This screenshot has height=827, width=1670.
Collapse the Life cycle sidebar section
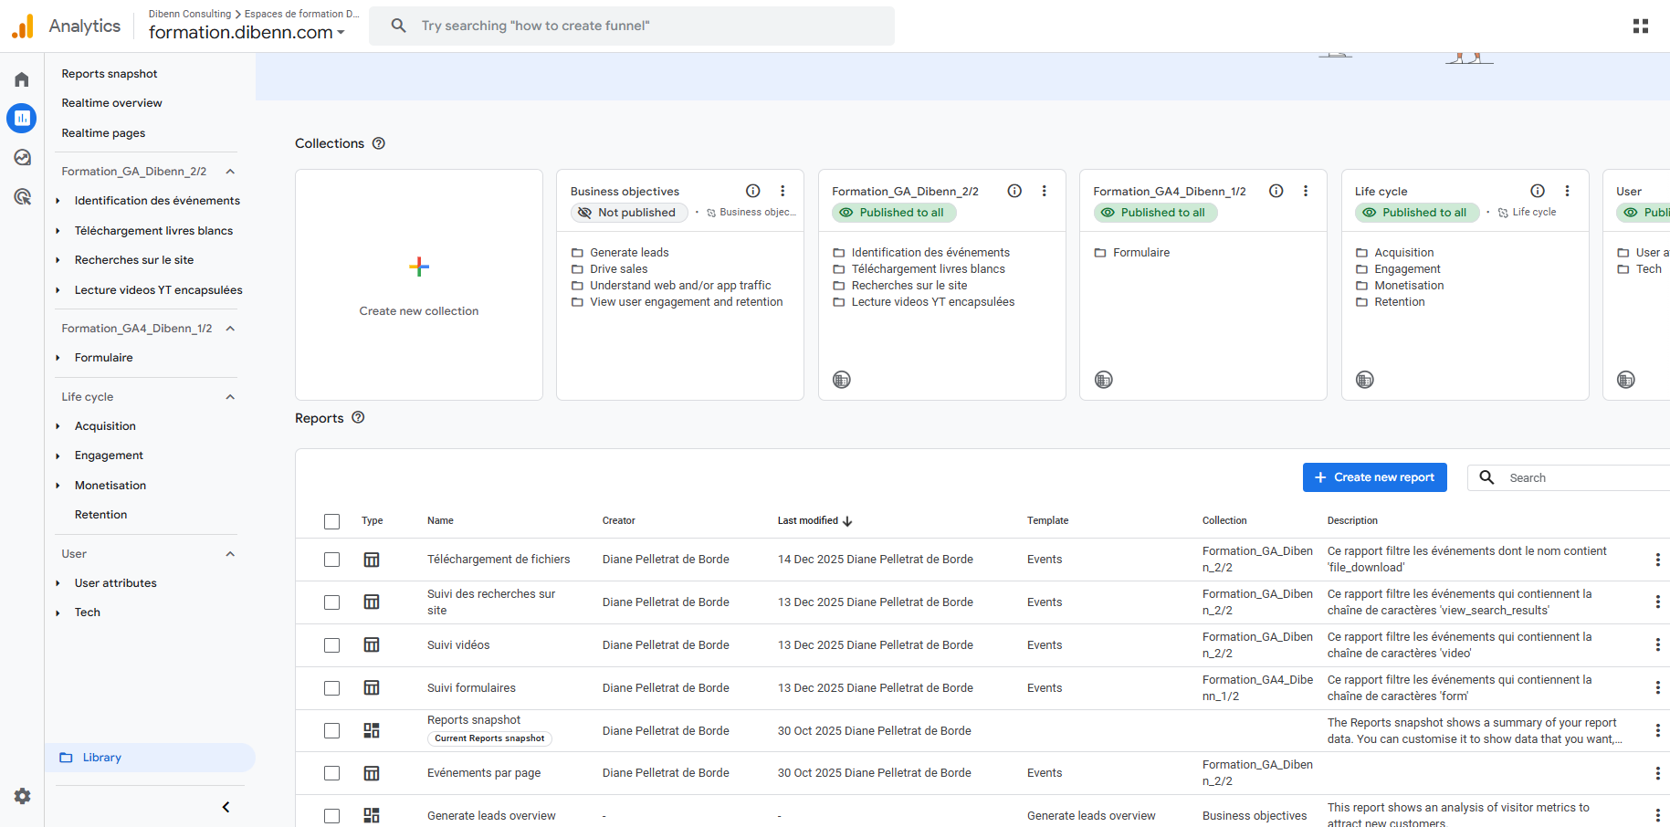tap(230, 397)
